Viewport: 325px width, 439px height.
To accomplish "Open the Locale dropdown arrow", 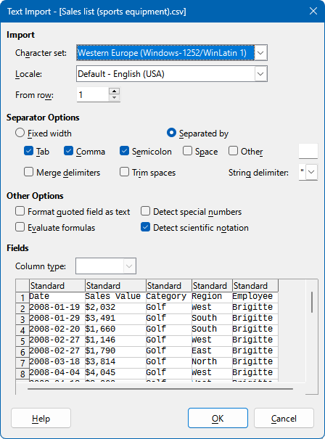I will pos(260,74).
